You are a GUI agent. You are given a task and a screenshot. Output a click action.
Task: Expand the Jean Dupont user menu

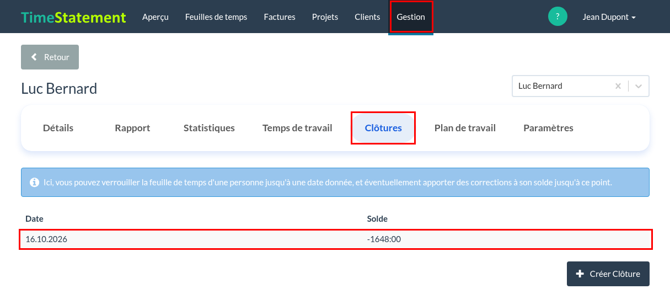(x=609, y=17)
